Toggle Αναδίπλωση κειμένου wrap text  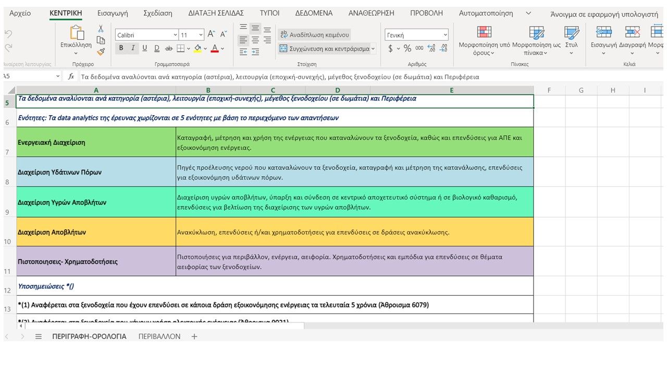pos(314,35)
